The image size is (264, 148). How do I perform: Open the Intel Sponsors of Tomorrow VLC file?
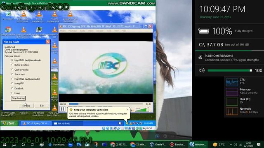(x=24, y=32)
